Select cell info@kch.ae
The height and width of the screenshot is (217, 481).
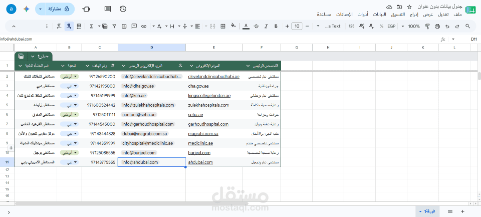151,95
